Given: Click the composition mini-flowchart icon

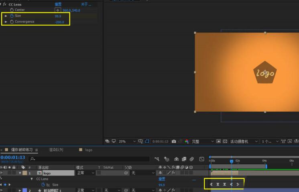Looking at the screenshot, I should click(157, 159).
